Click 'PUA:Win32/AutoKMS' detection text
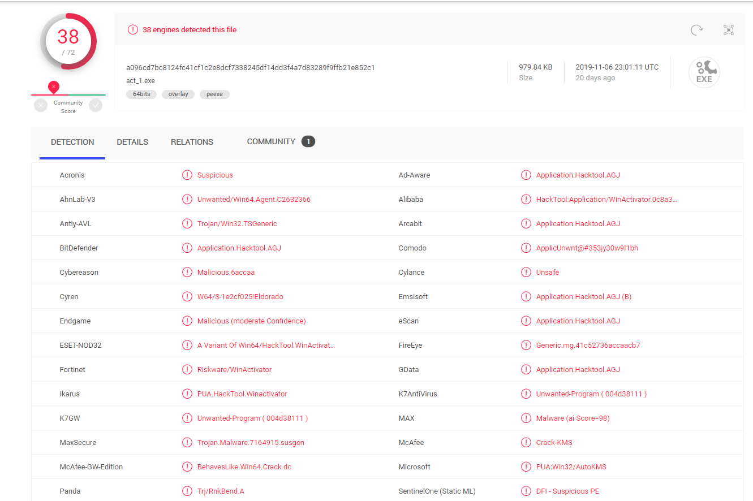The width and height of the screenshot is (753, 501). click(x=571, y=467)
